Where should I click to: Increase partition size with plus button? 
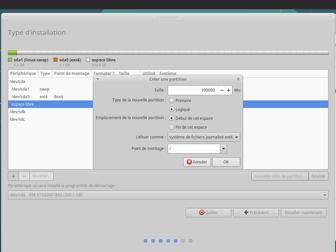click(229, 90)
